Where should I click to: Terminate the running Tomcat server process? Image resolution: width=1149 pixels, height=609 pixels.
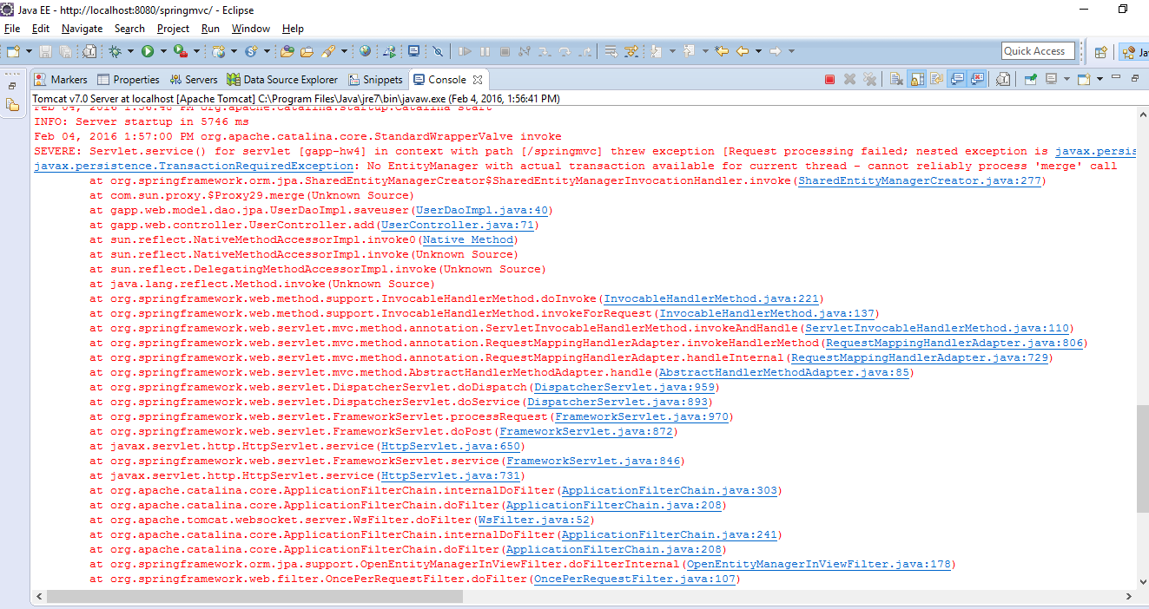tap(829, 79)
